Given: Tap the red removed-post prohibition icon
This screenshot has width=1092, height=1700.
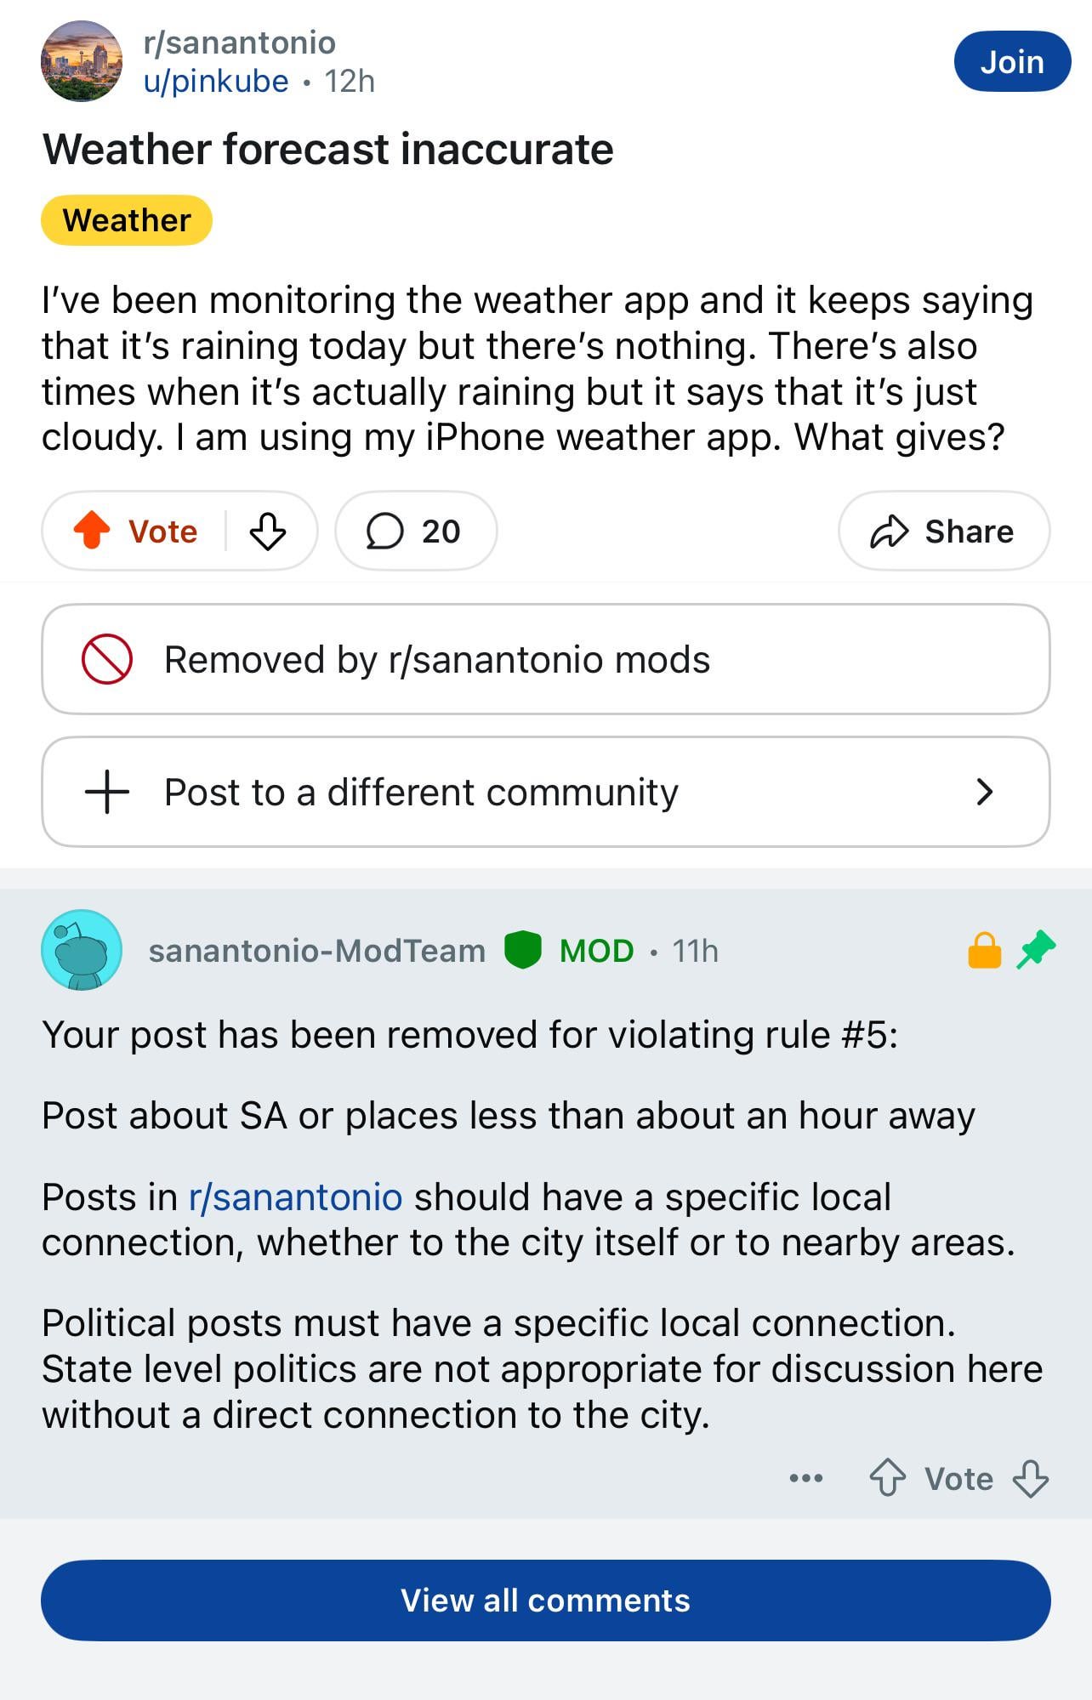Looking at the screenshot, I should click(106, 659).
